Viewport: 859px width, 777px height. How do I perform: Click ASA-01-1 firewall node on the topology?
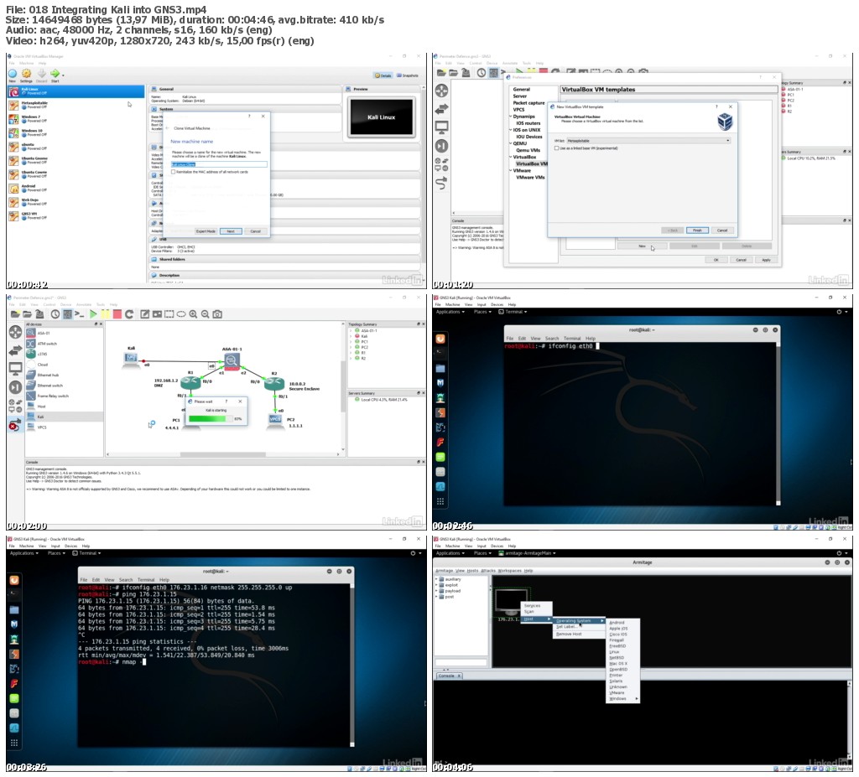pos(232,361)
